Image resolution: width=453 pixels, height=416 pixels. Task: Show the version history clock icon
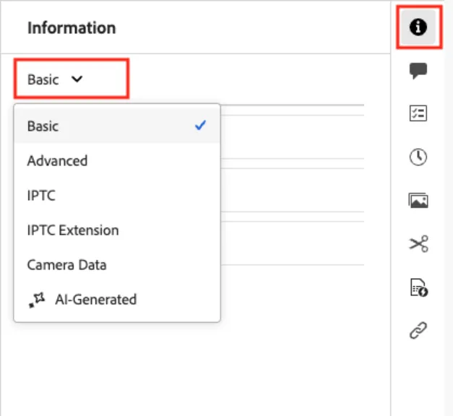tap(418, 157)
